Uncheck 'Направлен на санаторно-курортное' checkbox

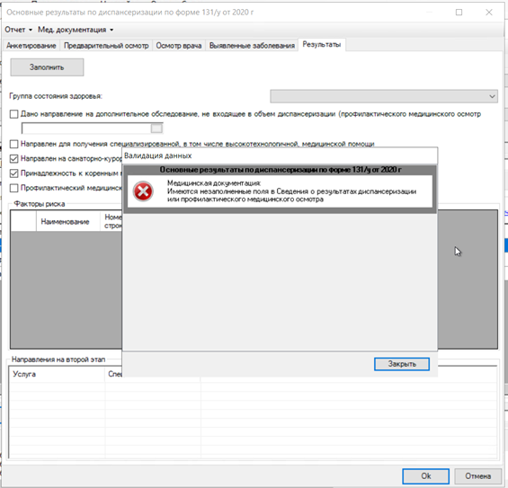pos(13,159)
